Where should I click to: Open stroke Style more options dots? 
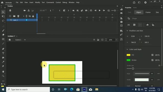[158, 74]
